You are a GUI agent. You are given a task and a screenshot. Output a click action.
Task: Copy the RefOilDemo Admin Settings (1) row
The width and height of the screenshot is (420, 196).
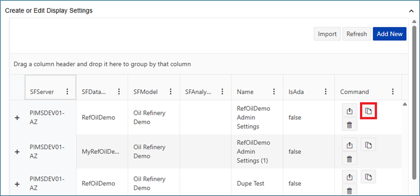click(368, 145)
